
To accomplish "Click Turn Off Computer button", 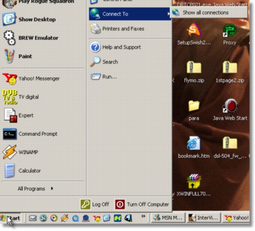I will click(142, 205).
